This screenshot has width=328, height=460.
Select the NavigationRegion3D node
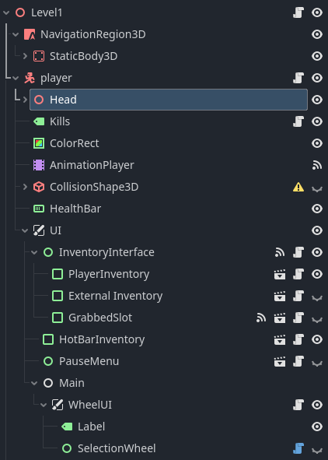(x=92, y=34)
